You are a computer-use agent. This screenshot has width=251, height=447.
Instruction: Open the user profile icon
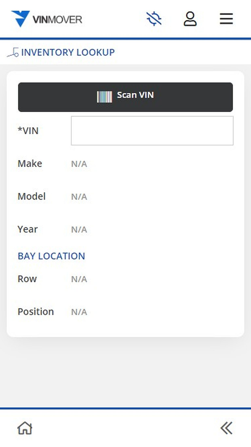point(190,19)
